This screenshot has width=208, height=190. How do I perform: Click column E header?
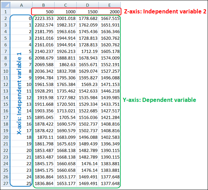coord(110,4)
